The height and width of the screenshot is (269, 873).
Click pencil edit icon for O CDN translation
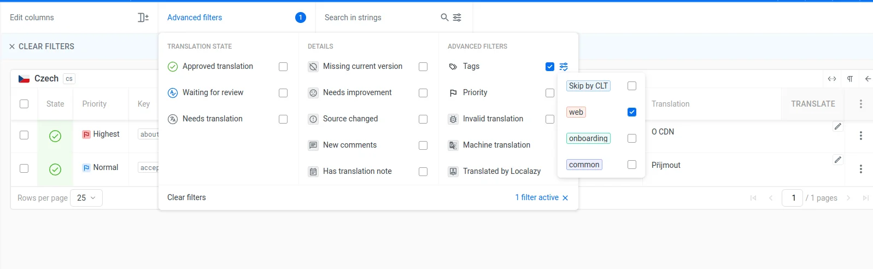(x=837, y=127)
